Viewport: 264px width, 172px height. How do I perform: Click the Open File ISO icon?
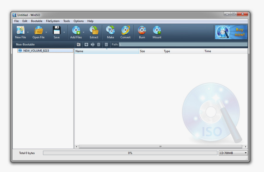(x=38, y=30)
